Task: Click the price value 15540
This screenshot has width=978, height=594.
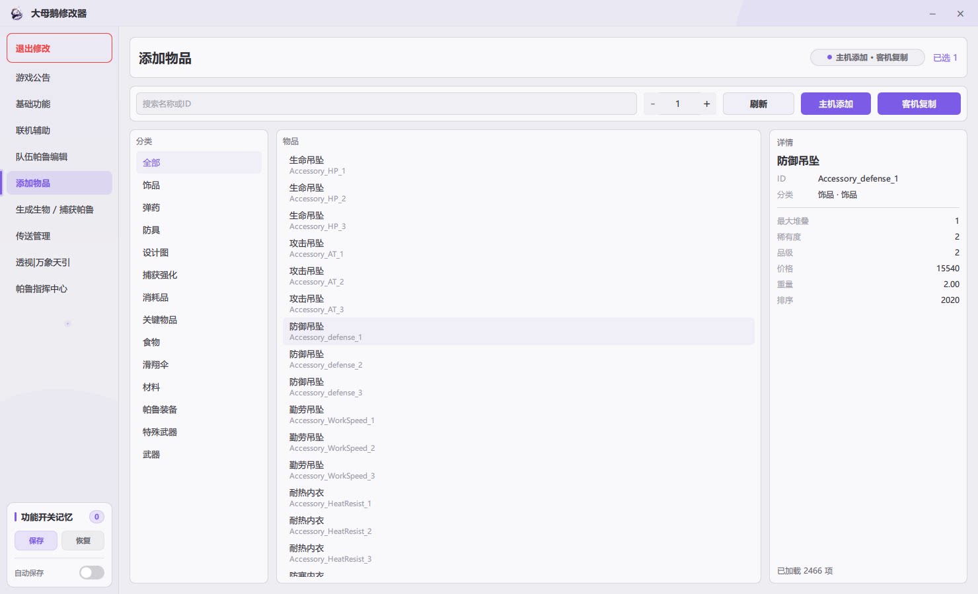Action: 948,268
